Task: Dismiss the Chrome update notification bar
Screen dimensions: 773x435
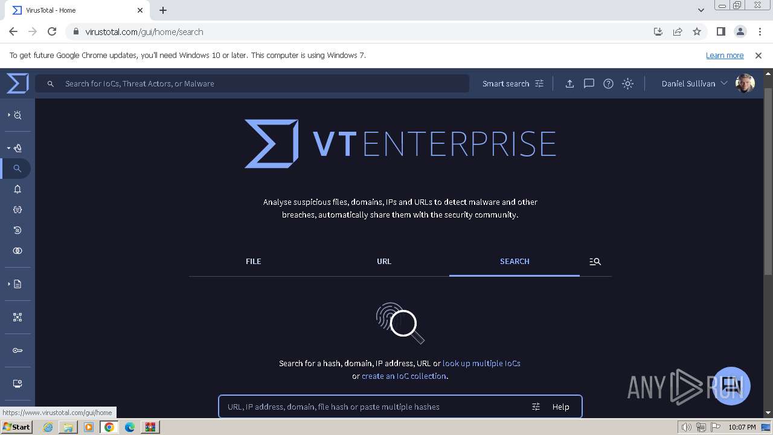Action: 759,55
